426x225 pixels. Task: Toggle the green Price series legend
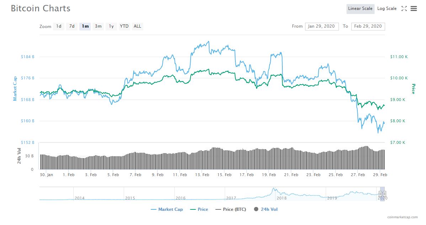click(199, 209)
